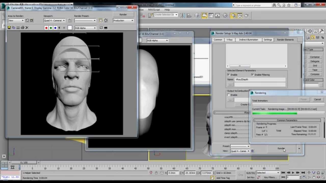Switch to Common tab in Render Setup
Image resolution: width=326 pixels, height=183 pixels.
coord(218,40)
